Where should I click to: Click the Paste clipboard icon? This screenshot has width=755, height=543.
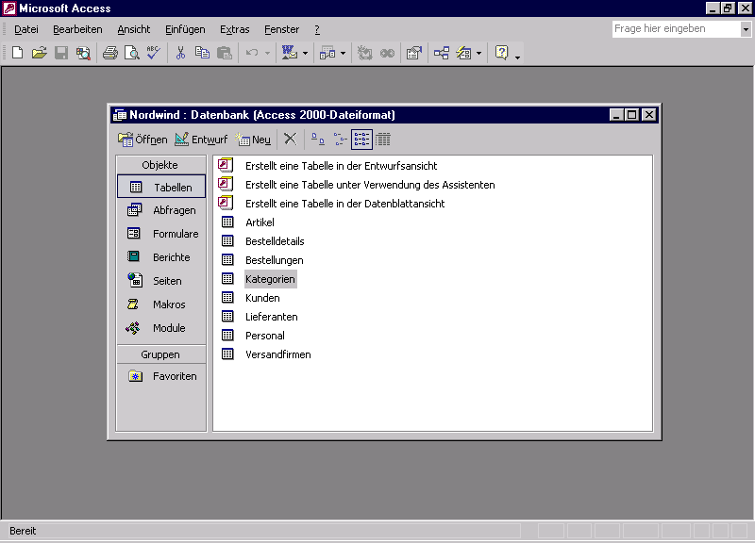coord(225,53)
